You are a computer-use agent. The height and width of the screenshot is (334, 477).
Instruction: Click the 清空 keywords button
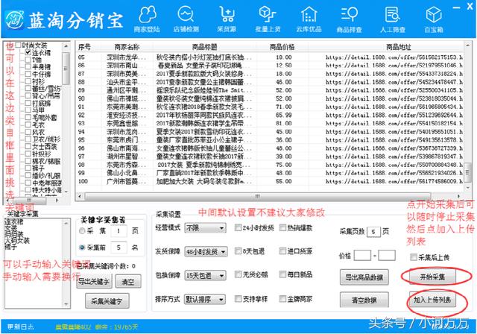[127, 282]
